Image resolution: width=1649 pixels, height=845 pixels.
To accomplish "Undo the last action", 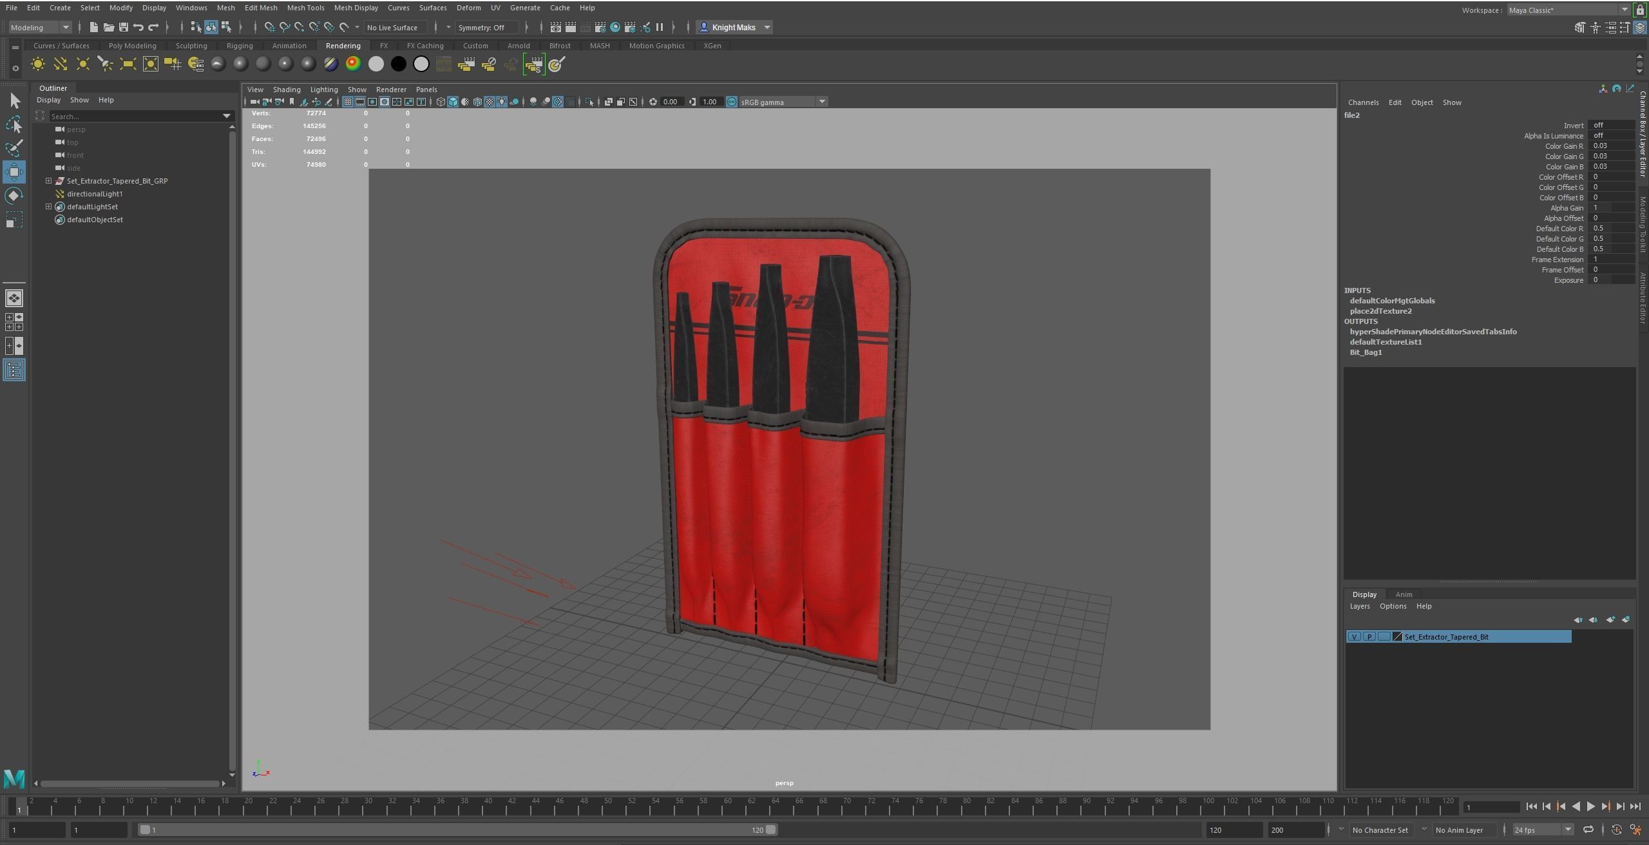I will [x=138, y=27].
